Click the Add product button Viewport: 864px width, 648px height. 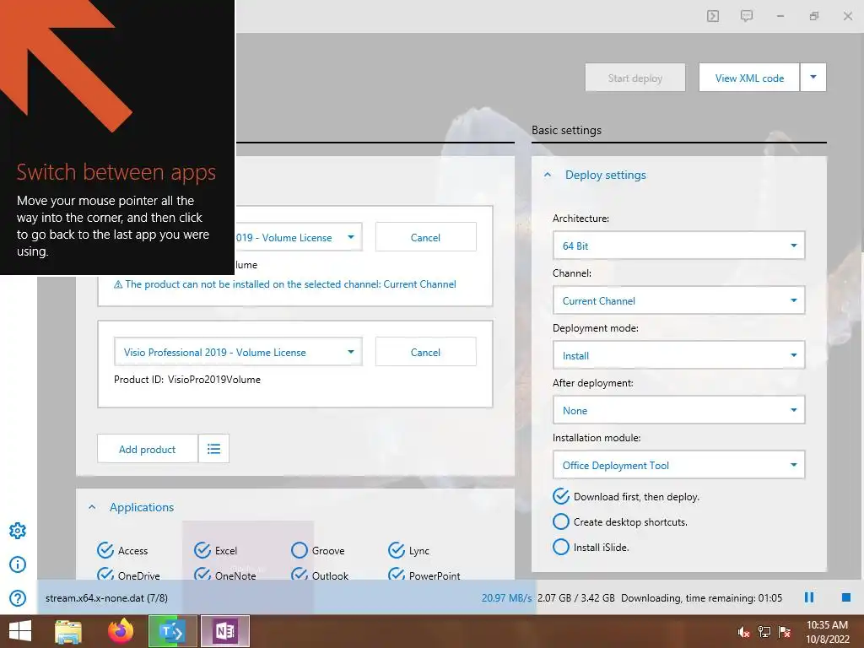click(147, 449)
